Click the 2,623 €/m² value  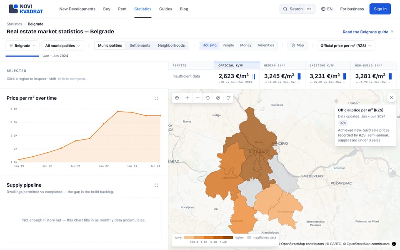coord(234,76)
